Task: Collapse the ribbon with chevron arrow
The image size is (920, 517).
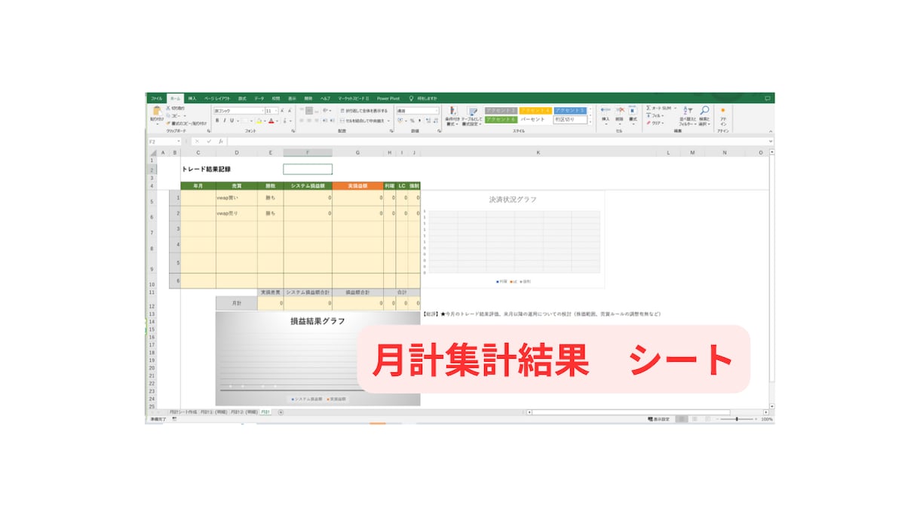Action: point(771,130)
